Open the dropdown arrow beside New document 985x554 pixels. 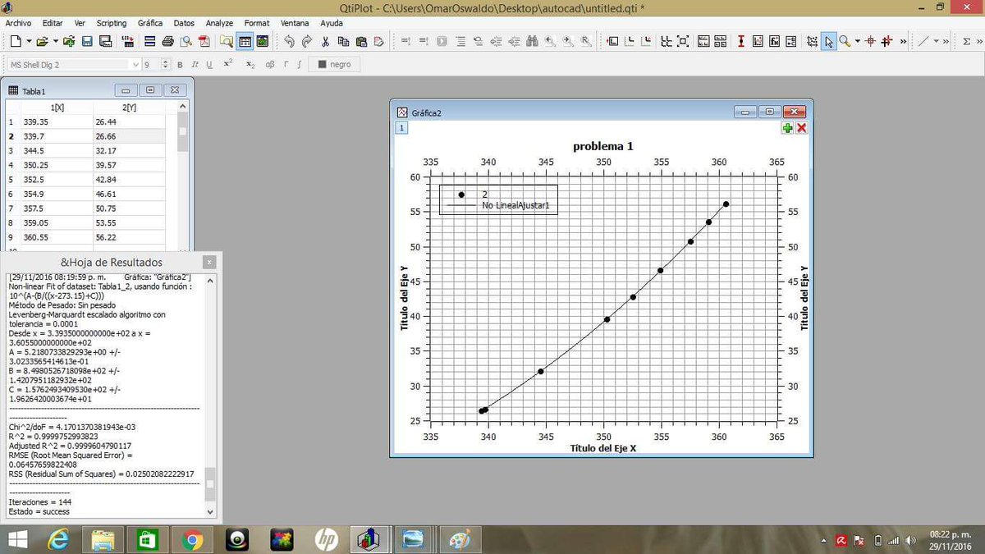point(29,41)
